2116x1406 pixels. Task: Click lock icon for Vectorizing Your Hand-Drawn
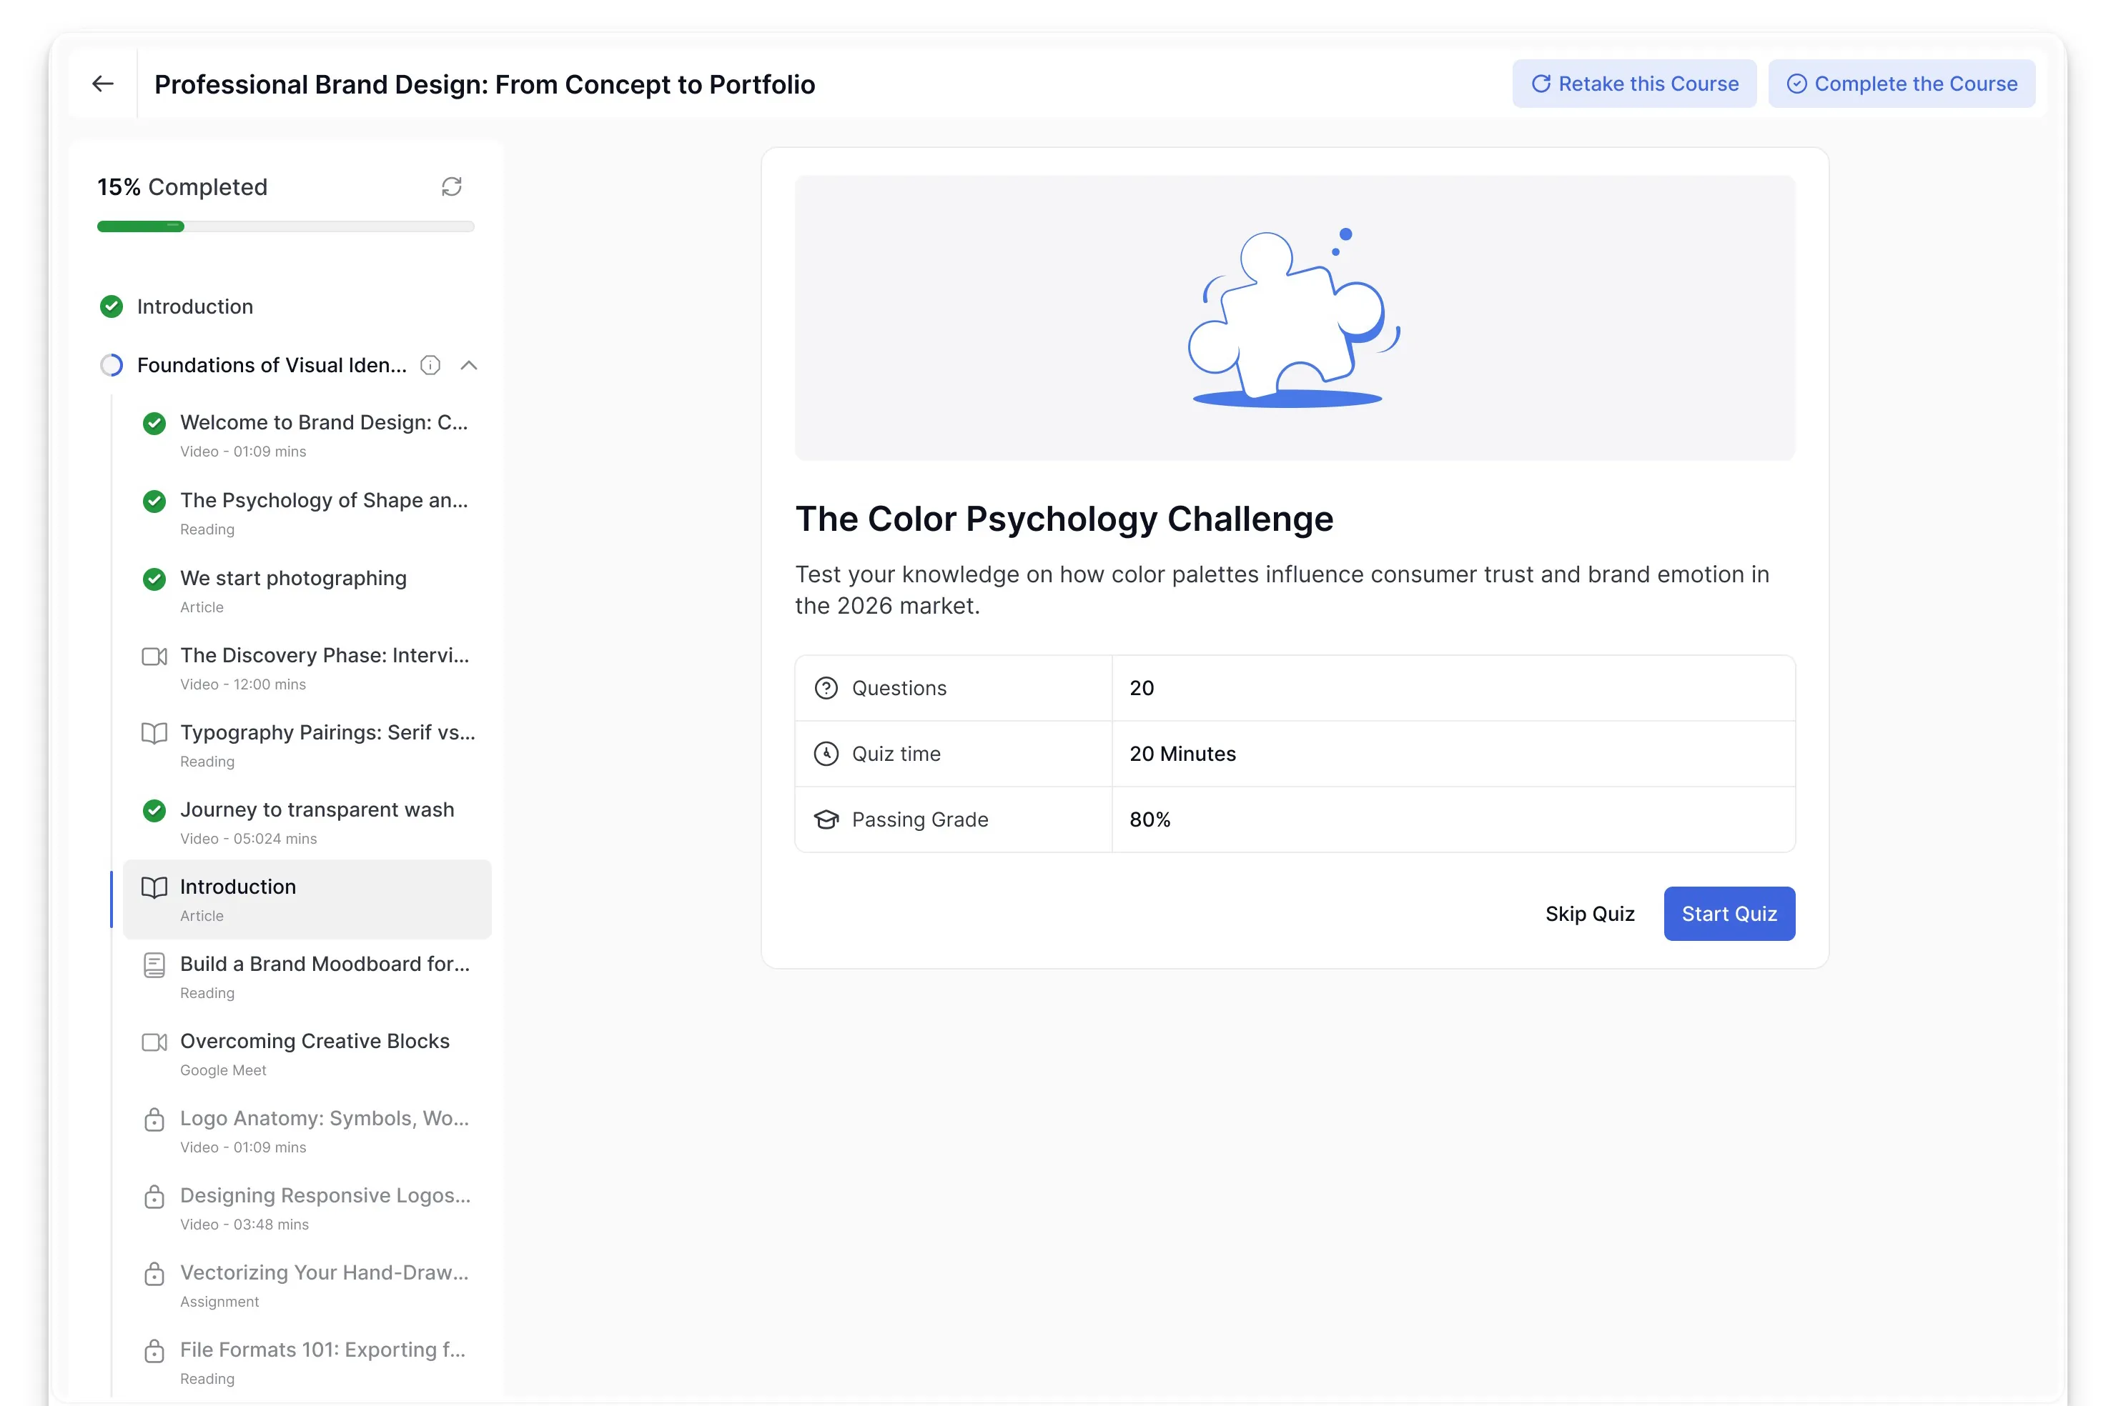(154, 1273)
